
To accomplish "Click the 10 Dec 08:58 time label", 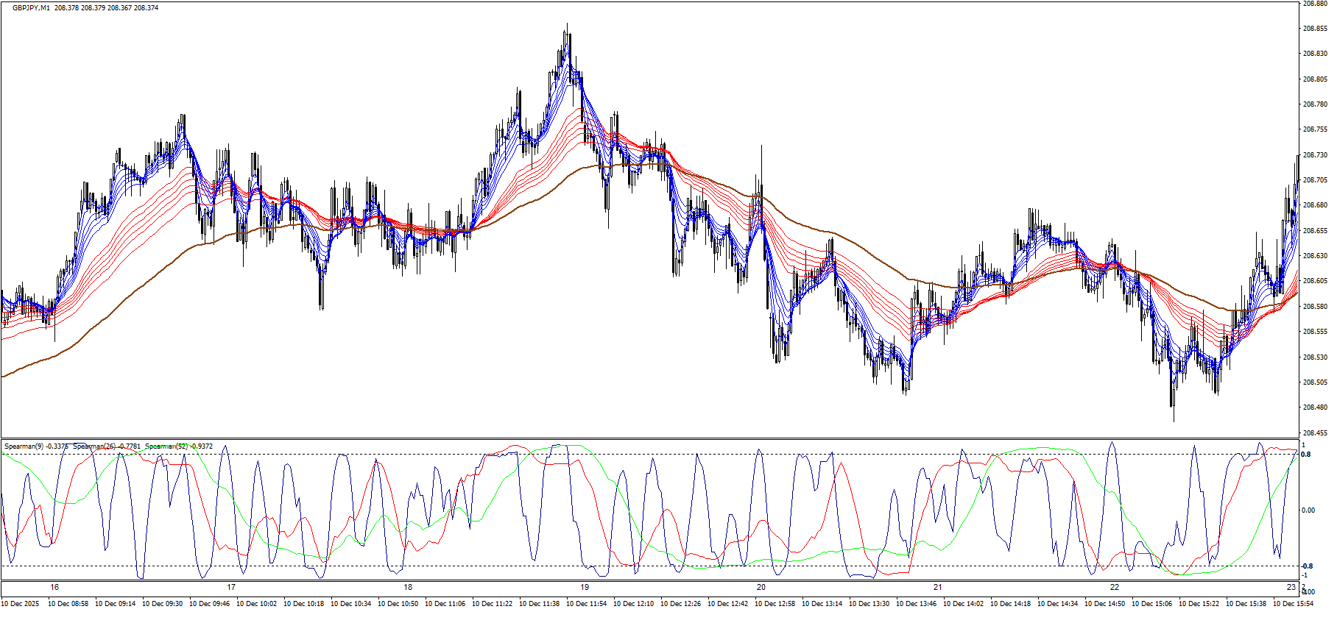I will pos(68,604).
